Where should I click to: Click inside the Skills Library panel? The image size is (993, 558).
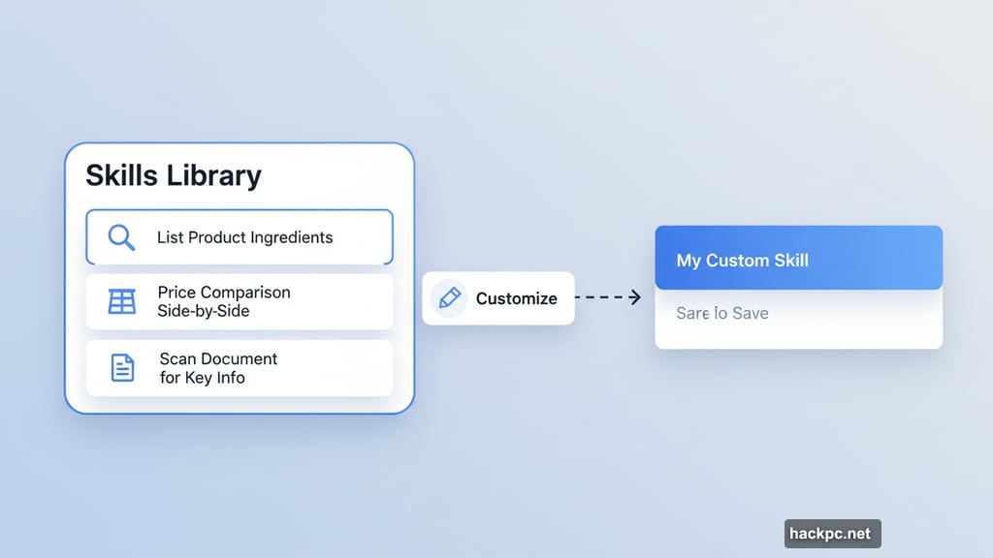239,281
